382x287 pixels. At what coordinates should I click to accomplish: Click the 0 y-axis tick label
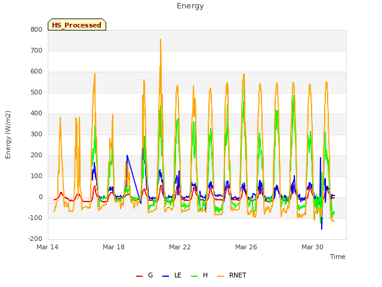(x=41, y=197)
